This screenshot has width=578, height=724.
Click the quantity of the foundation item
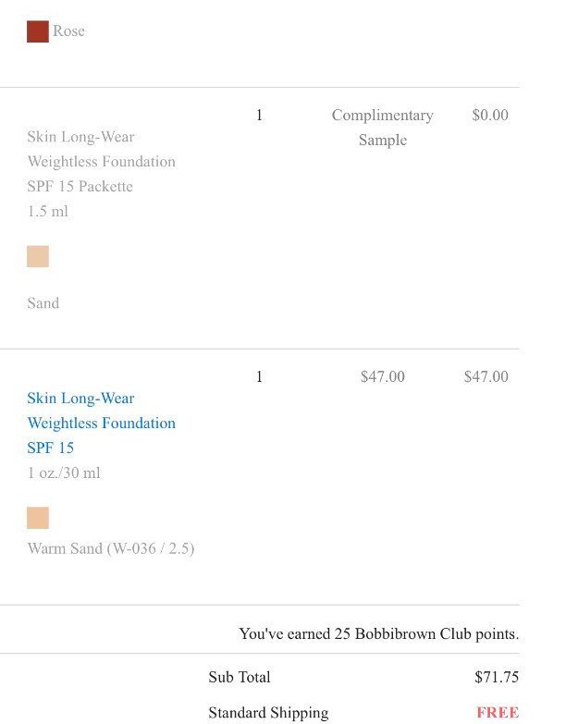[x=260, y=376]
